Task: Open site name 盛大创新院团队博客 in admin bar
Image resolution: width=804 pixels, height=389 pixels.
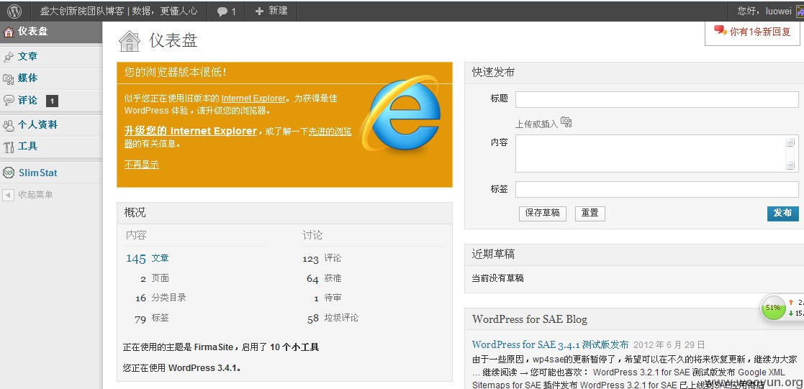Action: point(119,11)
